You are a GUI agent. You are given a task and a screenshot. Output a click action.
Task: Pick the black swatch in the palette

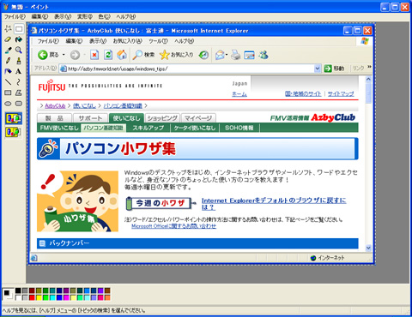(x=18, y=290)
